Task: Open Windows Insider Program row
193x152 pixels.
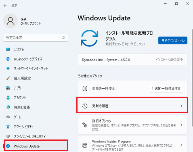Action: pos(132,144)
